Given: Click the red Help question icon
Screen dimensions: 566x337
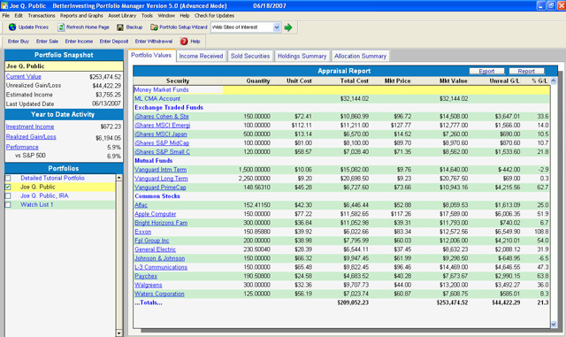Looking at the screenshot, I should 184,42.
